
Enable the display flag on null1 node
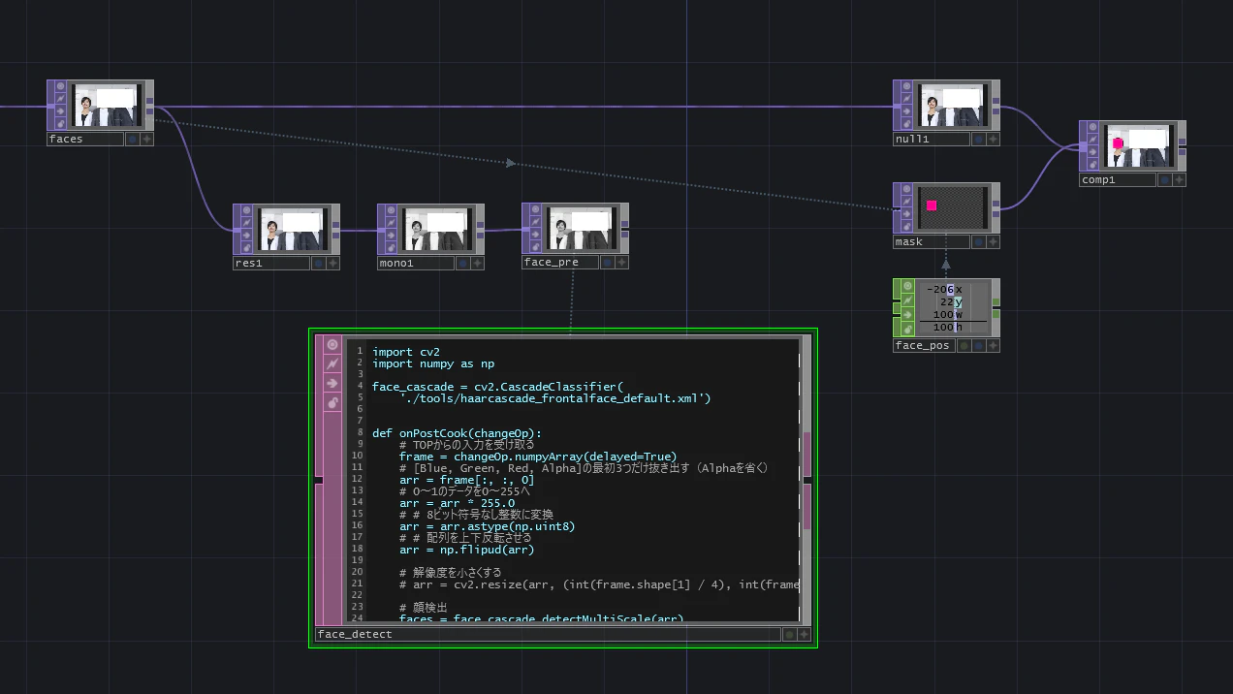pyautogui.click(x=978, y=139)
